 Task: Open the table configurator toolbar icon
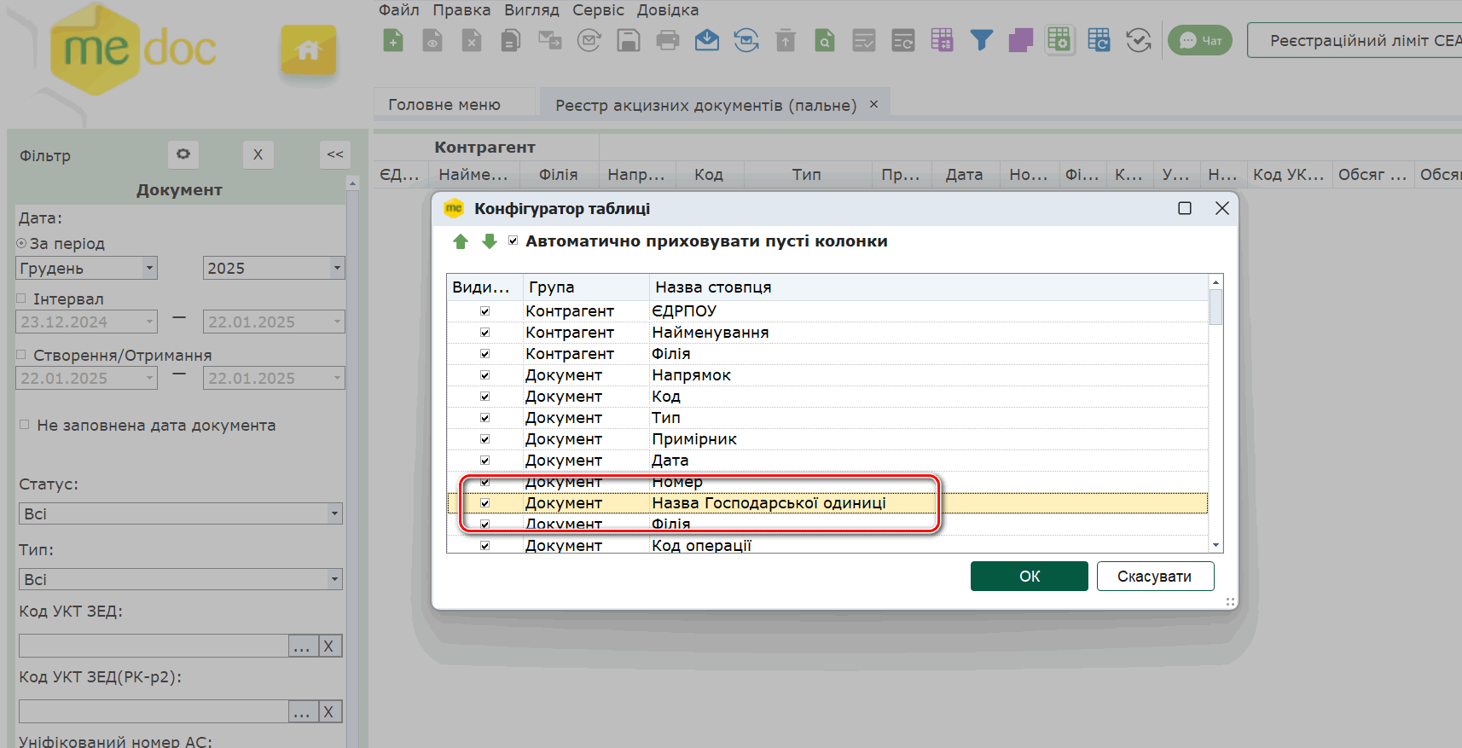pos(1059,40)
